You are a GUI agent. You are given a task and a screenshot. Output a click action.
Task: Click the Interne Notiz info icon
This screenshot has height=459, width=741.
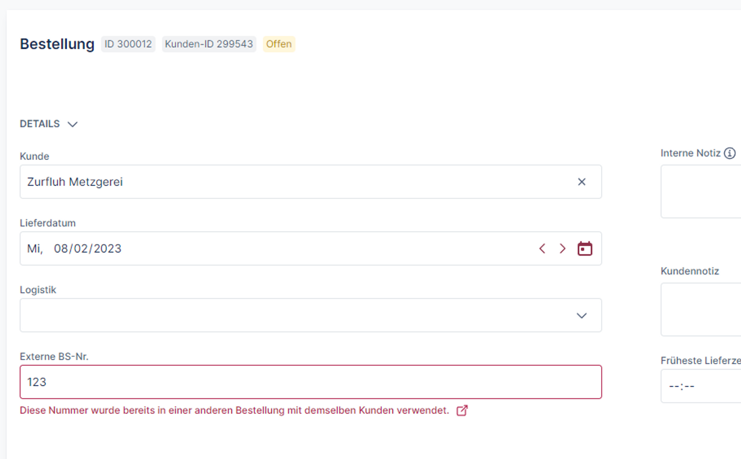pos(730,153)
